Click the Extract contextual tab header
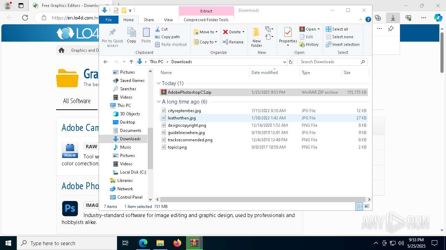 (206, 11)
